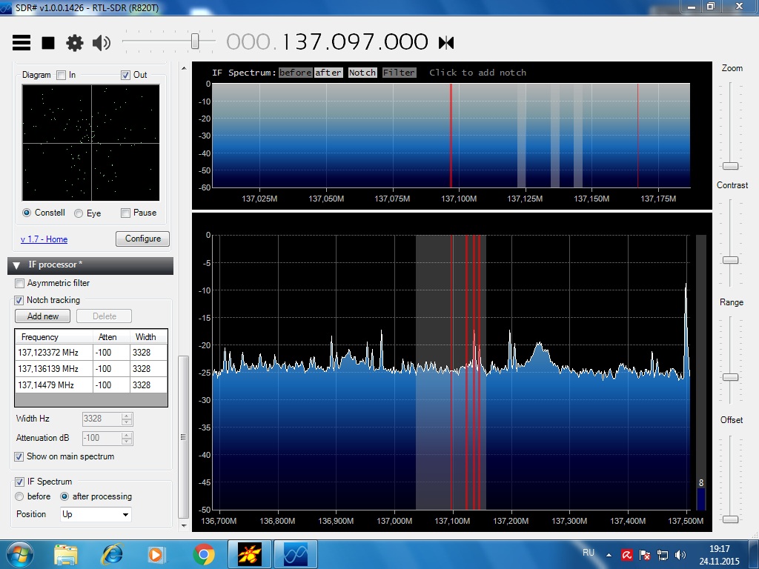Adjust the audio volume slider

click(x=195, y=41)
